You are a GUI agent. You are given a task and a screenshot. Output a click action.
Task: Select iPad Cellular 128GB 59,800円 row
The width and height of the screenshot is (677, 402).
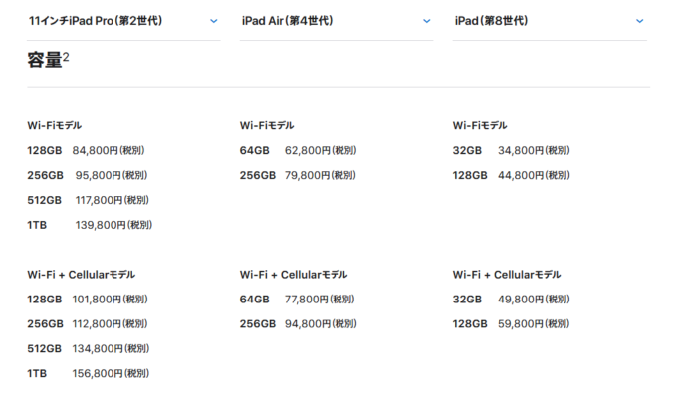[512, 324]
